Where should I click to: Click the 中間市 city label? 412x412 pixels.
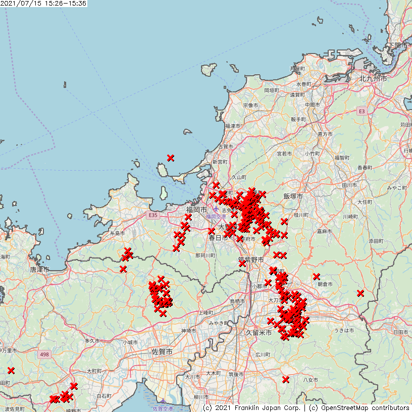tap(313, 105)
